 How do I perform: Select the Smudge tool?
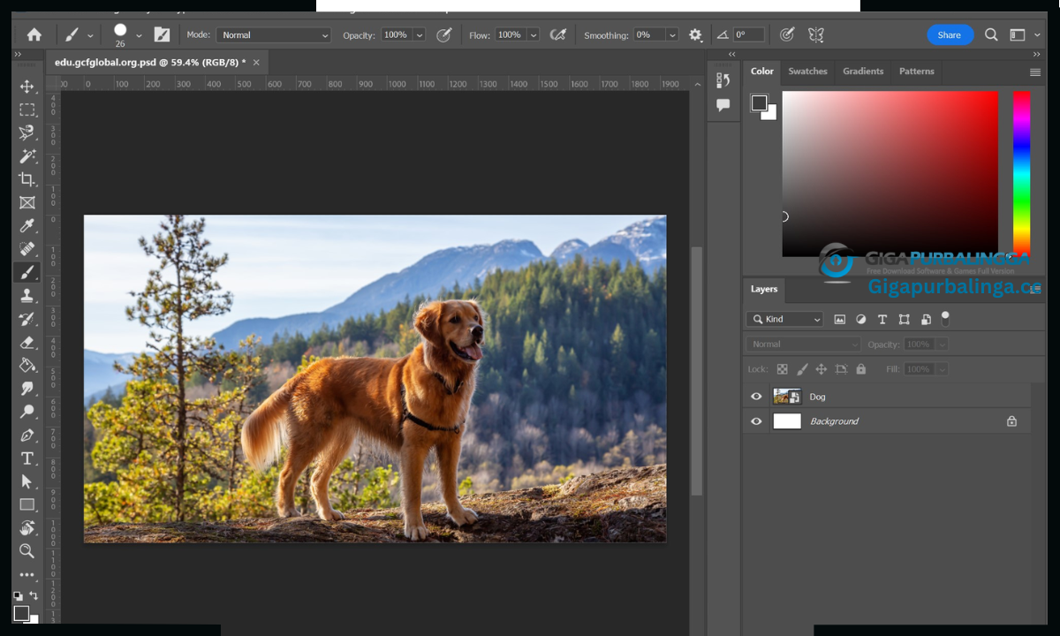click(x=26, y=389)
